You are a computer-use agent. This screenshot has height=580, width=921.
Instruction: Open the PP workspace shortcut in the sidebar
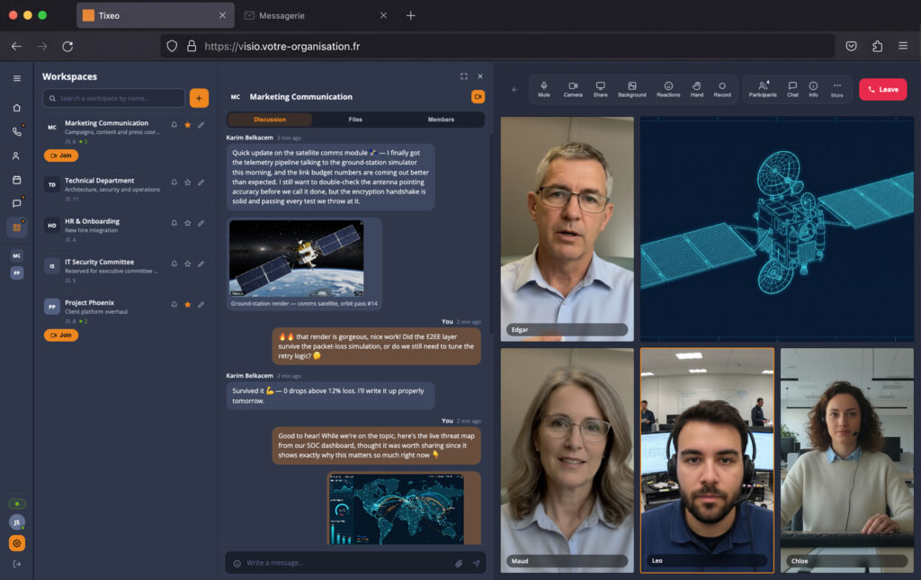[17, 273]
